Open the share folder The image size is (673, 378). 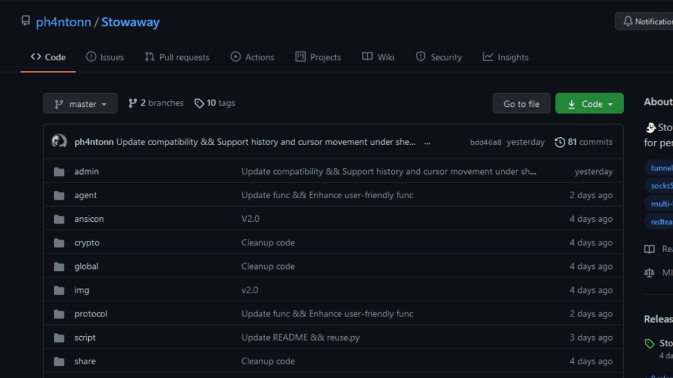pyautogui.click(x=85, y=362)
